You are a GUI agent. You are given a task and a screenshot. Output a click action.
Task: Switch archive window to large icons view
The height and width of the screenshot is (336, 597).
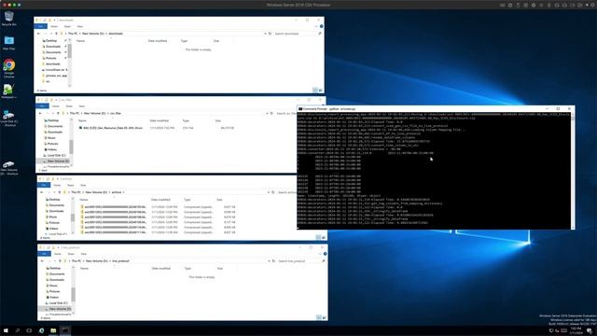point(324,237)
